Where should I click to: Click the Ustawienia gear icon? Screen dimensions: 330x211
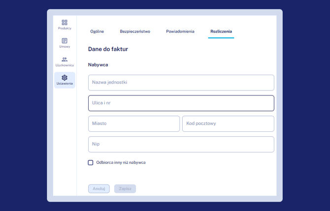[65, 78]
